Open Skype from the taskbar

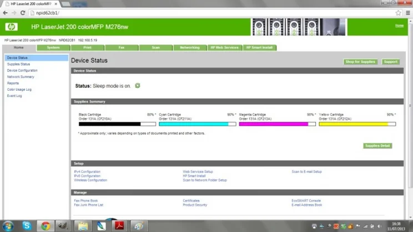pos(26,225)
